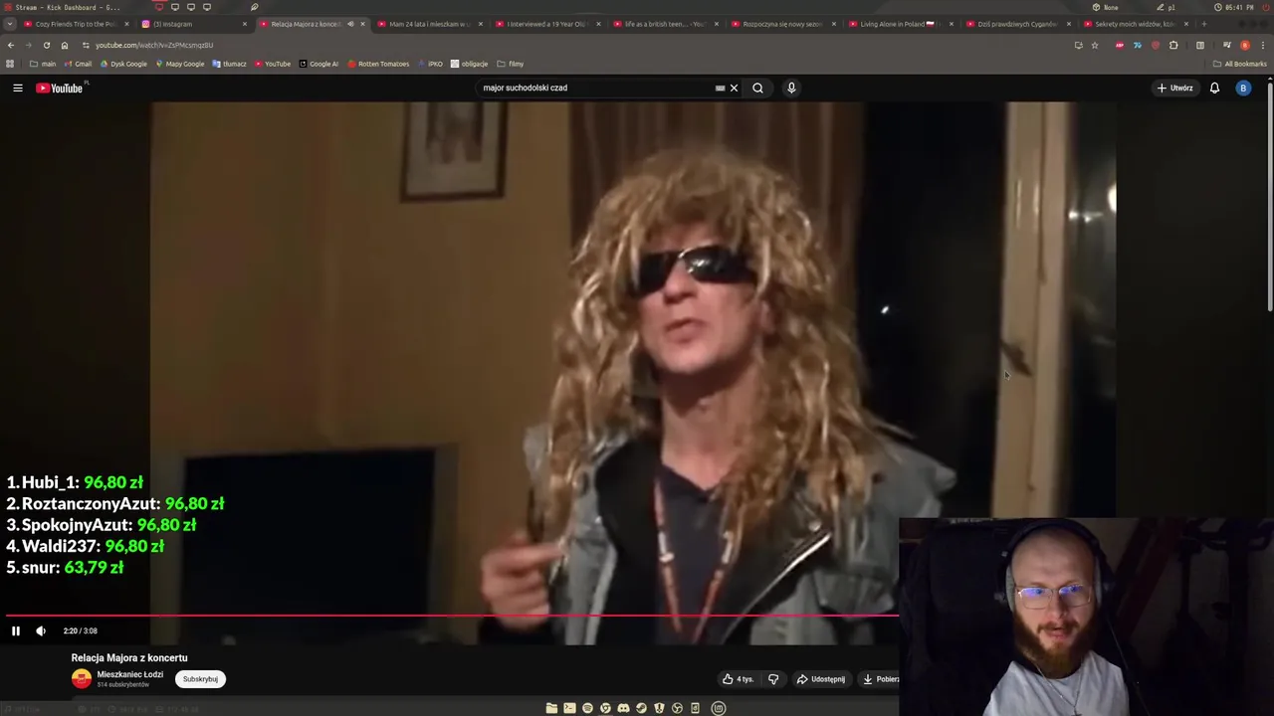1274x716 pixels.
Task: Click the search magnifier button
Action: [757, 88]
